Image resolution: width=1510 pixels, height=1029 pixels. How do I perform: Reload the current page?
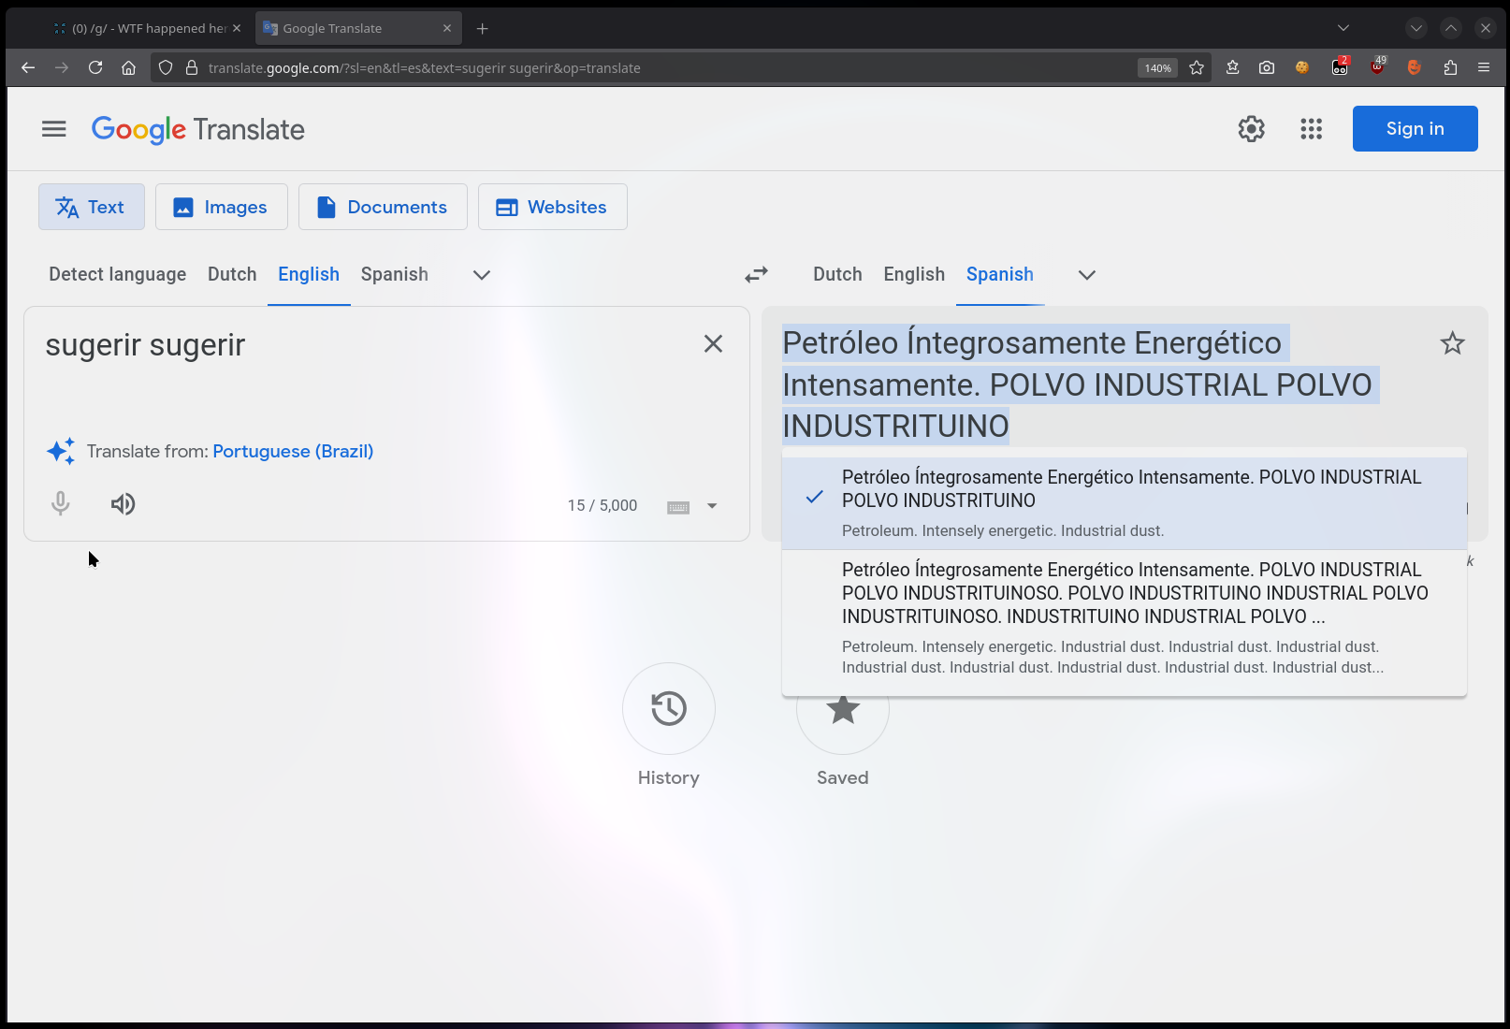point(95,67)
